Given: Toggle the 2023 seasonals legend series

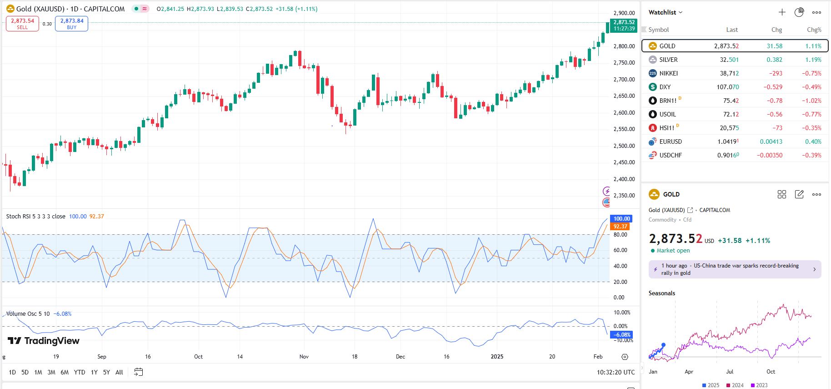Looking at the screenshot, I should point(759,385).
